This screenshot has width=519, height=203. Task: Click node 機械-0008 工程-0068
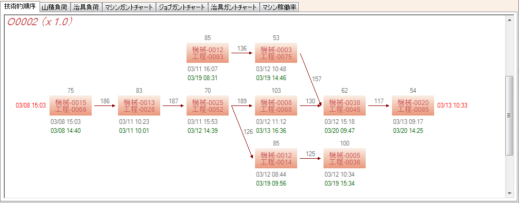[276, 105]
